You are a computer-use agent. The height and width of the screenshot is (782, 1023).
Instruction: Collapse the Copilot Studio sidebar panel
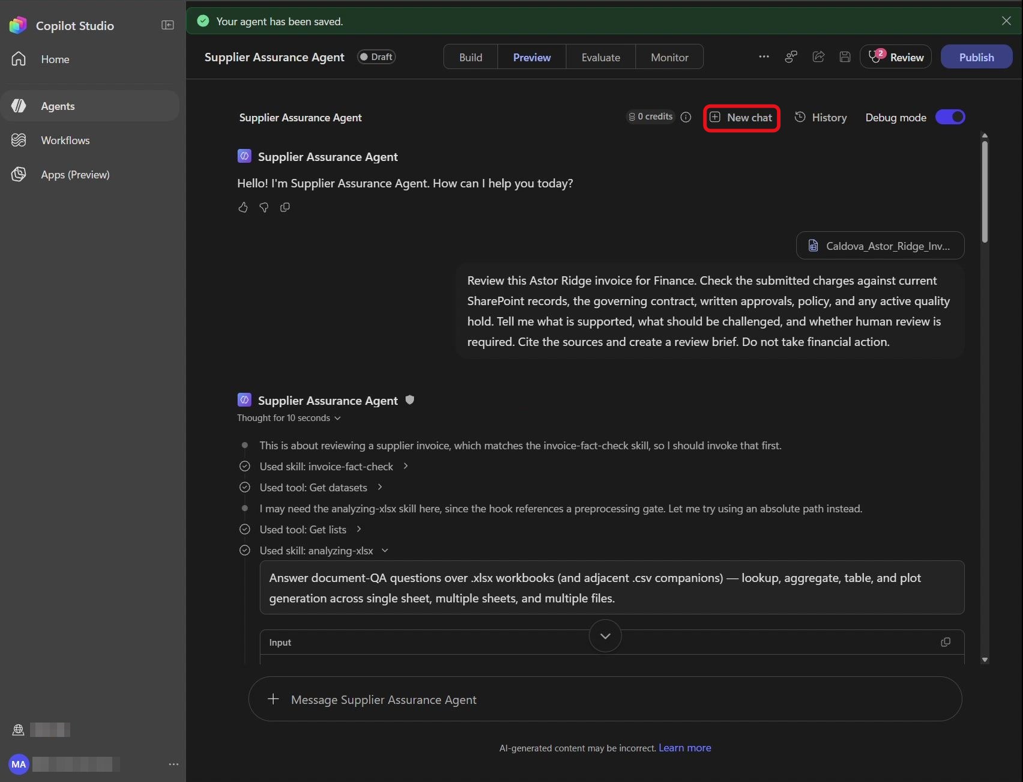167,25
